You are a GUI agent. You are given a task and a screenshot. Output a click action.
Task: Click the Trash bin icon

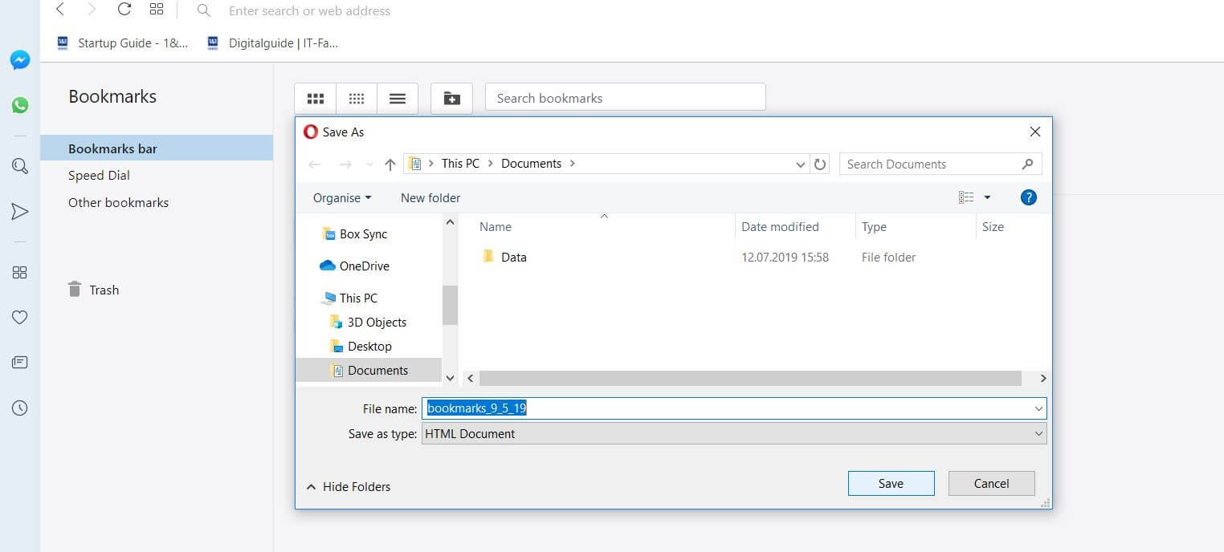[x=75, y=290]
